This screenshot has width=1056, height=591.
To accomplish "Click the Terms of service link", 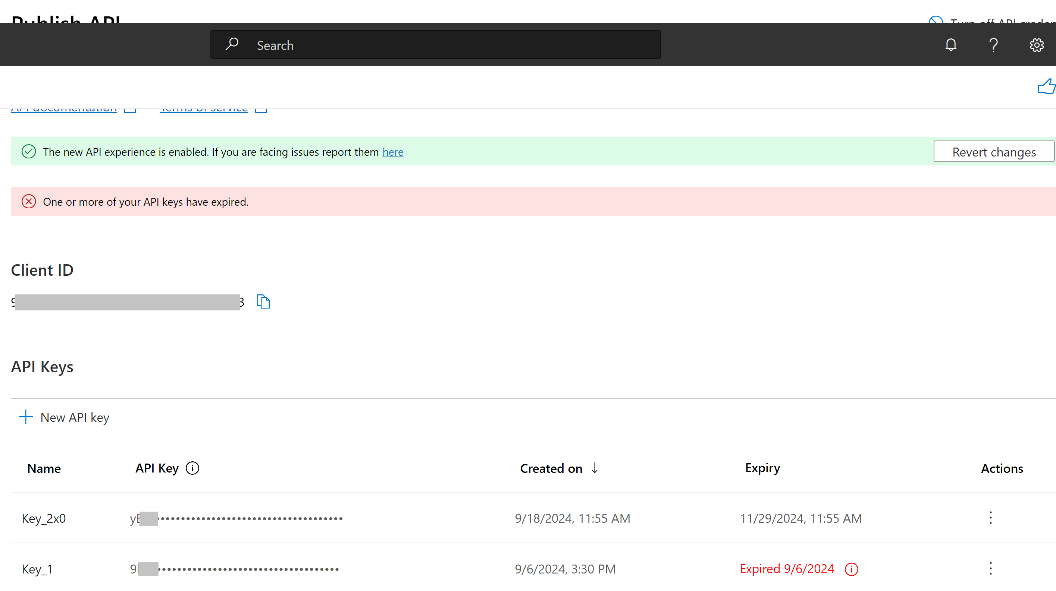I will pyautogui.click(x=204, y=107).
